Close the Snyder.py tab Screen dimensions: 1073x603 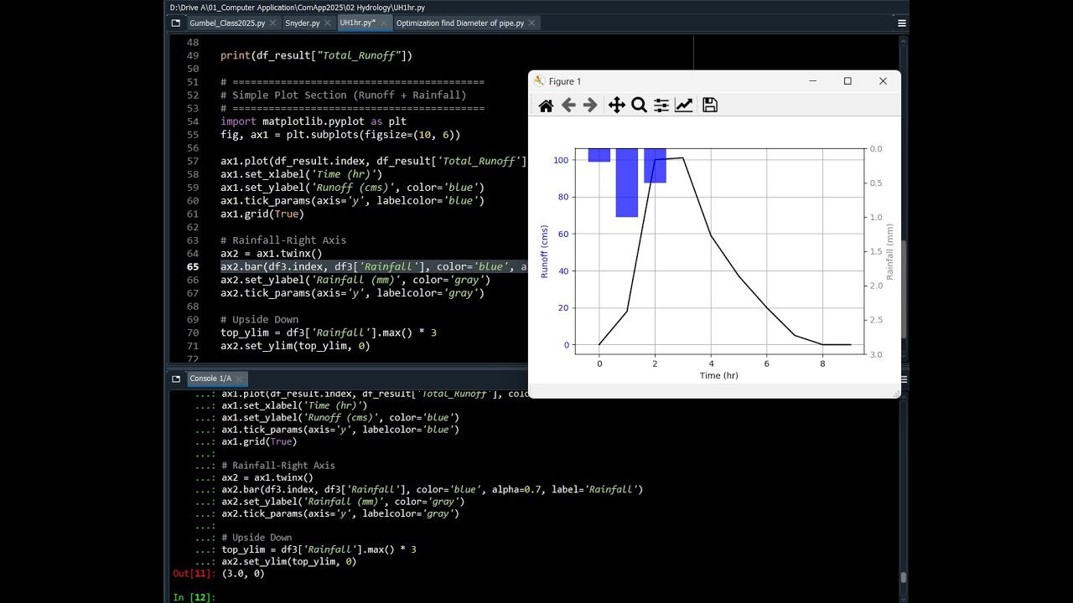[328, 23]
